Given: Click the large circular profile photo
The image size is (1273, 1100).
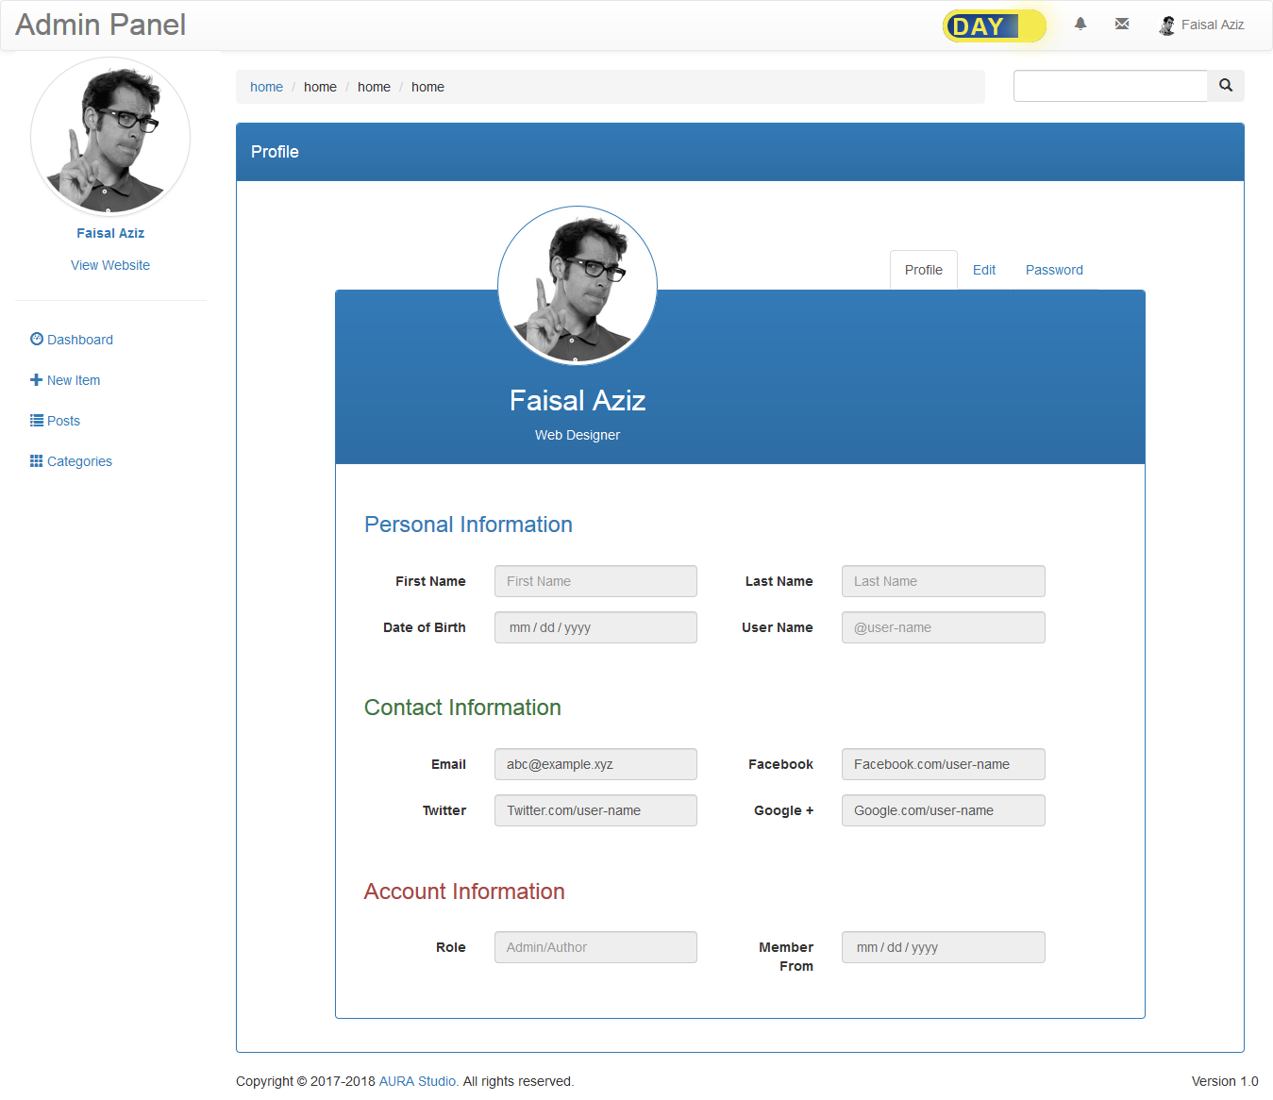Looking at the screenshot, I should [x=577, y=285].
